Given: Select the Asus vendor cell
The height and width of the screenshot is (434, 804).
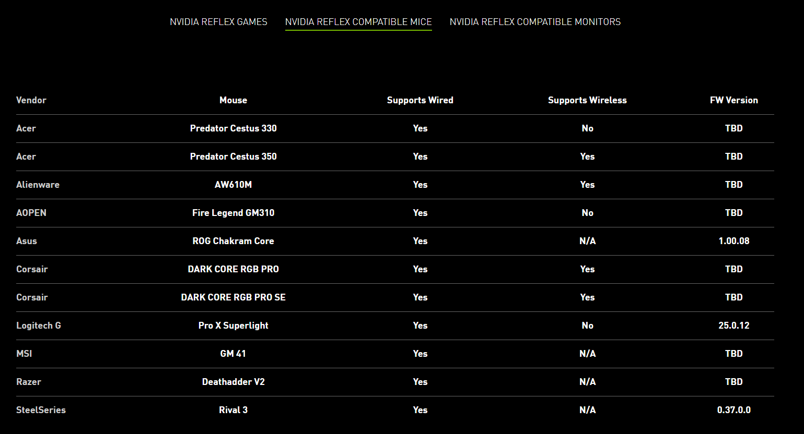Looking at the screenshot, I should pos(27,241).
